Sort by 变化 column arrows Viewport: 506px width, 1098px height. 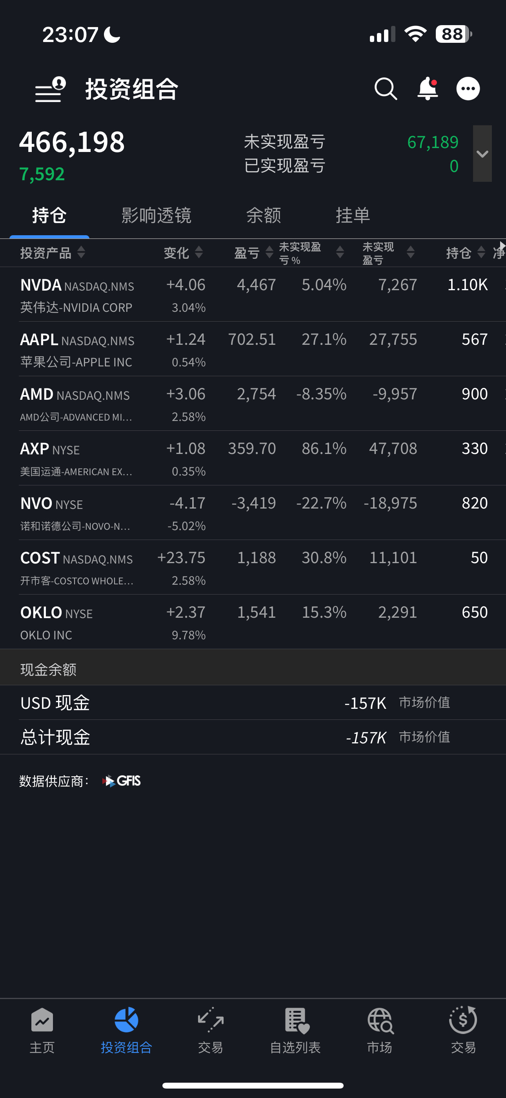199,253
